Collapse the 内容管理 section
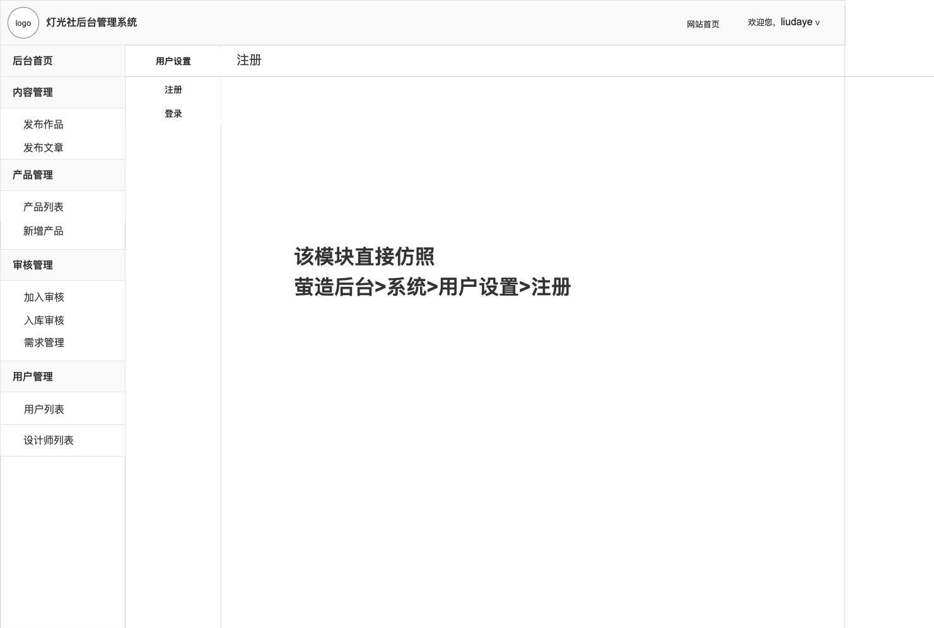This screenshot has height=628, width=934. (33, 92)
